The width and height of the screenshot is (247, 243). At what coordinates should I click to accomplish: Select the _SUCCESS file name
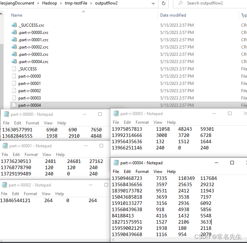pos(27,69)
